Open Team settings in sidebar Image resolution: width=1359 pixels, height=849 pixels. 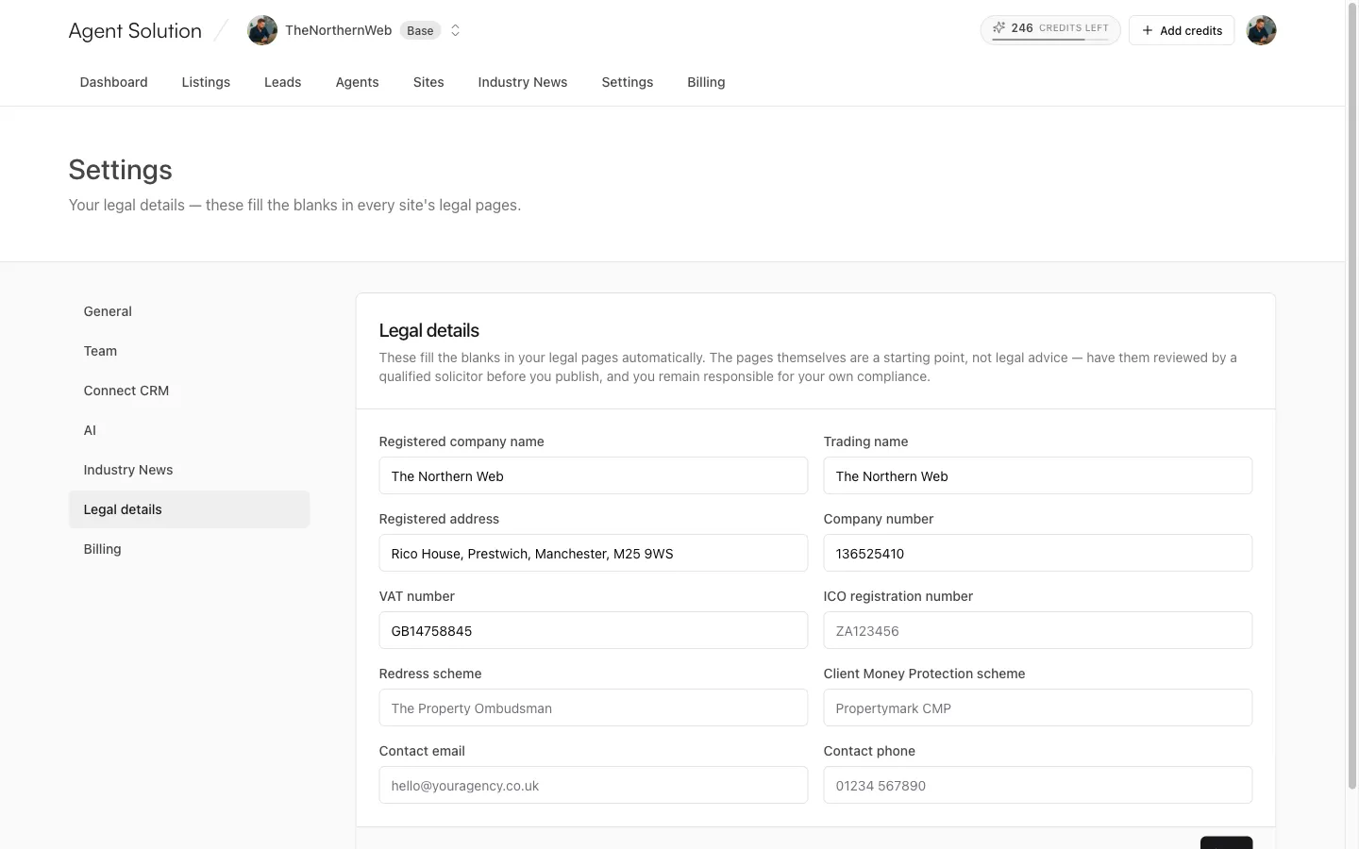click(x=189, y=351)
